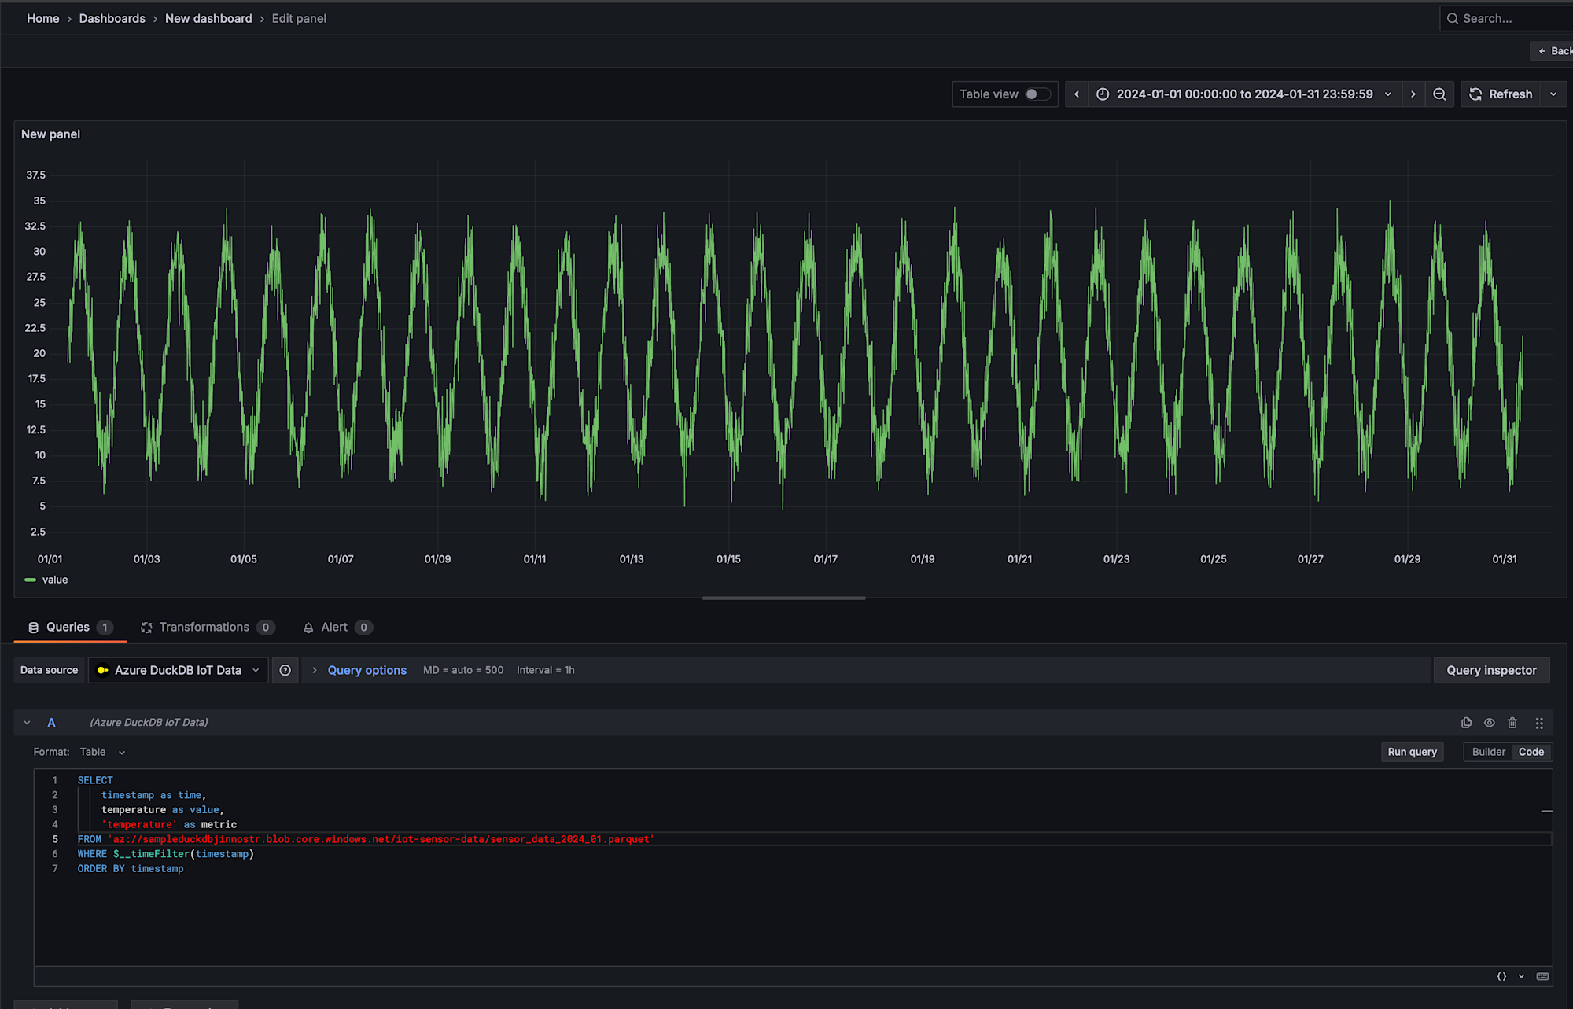Viewport: 1573px width, 1009px height.
Task: Toggle the Table view switch
Action: pyautogui.click(x=1037, y=94)
